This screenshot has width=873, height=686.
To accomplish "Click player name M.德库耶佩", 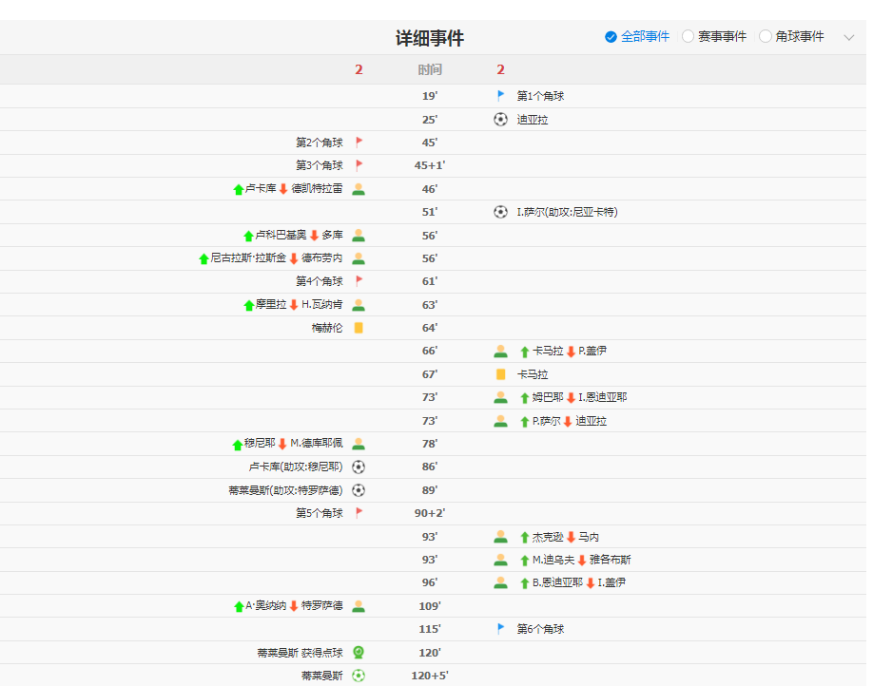I will pyautogui.click(x=317, y=444).
